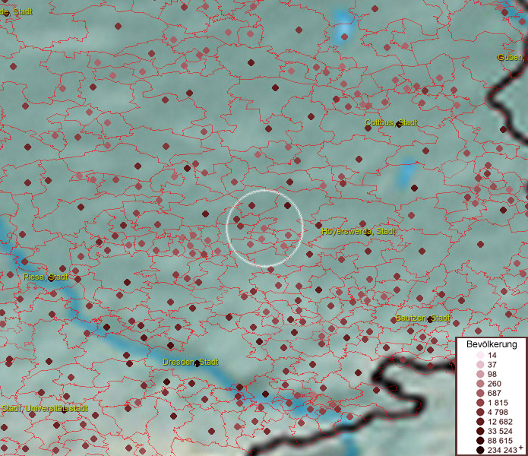
Task: Click the legend value 12 682
Action: 500,422
